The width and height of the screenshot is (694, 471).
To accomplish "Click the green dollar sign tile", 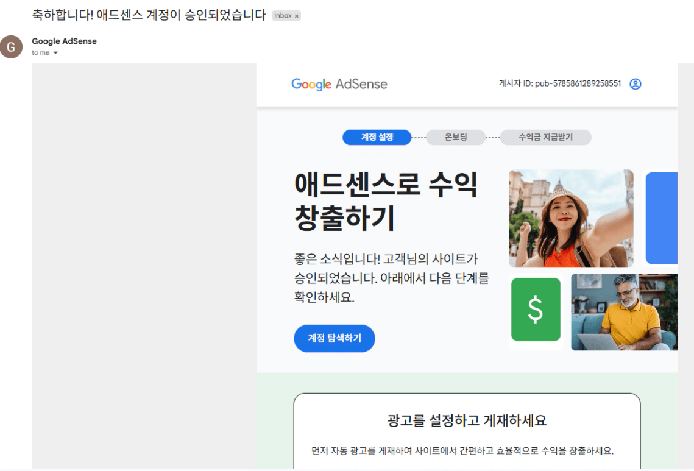I will point(536,310).
